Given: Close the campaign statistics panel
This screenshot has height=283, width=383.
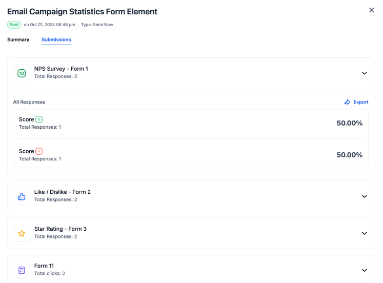Looking at the screenshot, I should pyautogui.click(x=372, y=10).
